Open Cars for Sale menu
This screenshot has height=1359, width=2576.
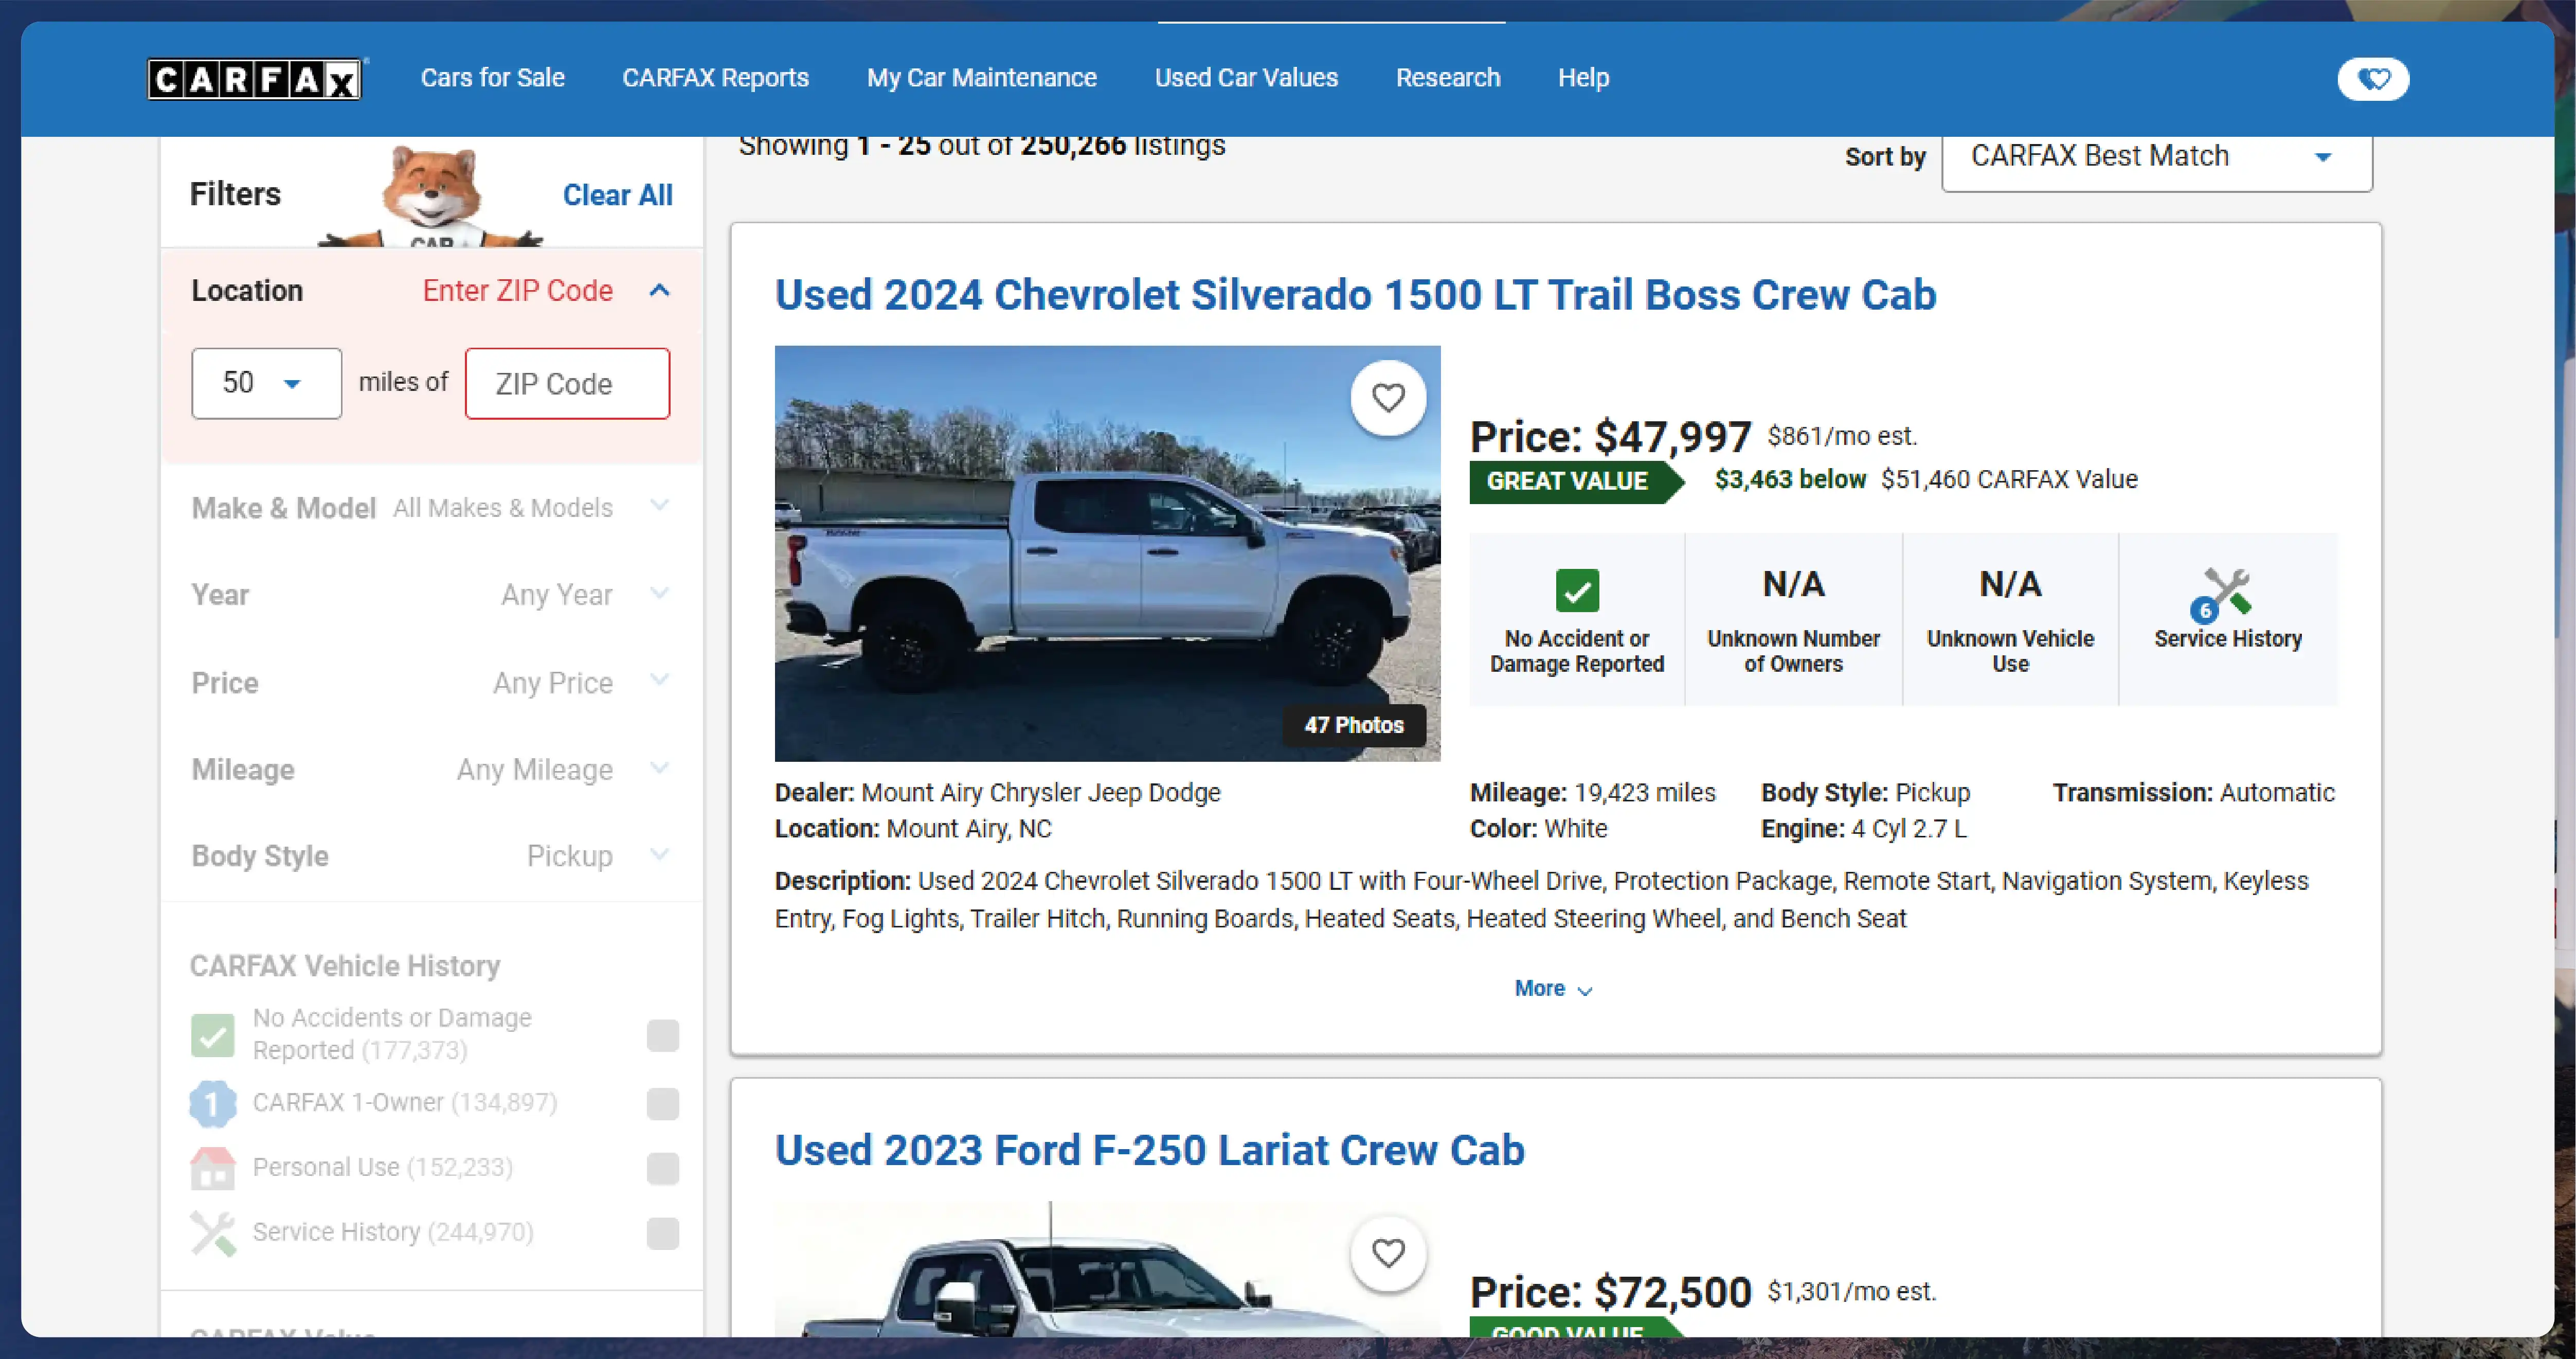click(x=493, y=78)
